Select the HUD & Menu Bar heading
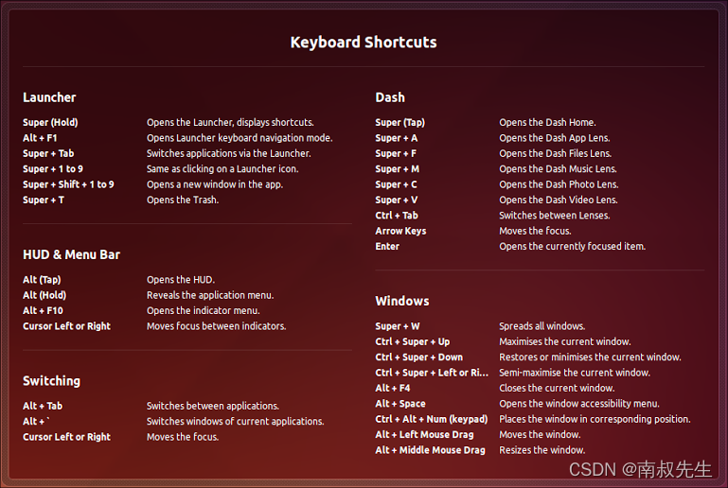 click(72, 254)
